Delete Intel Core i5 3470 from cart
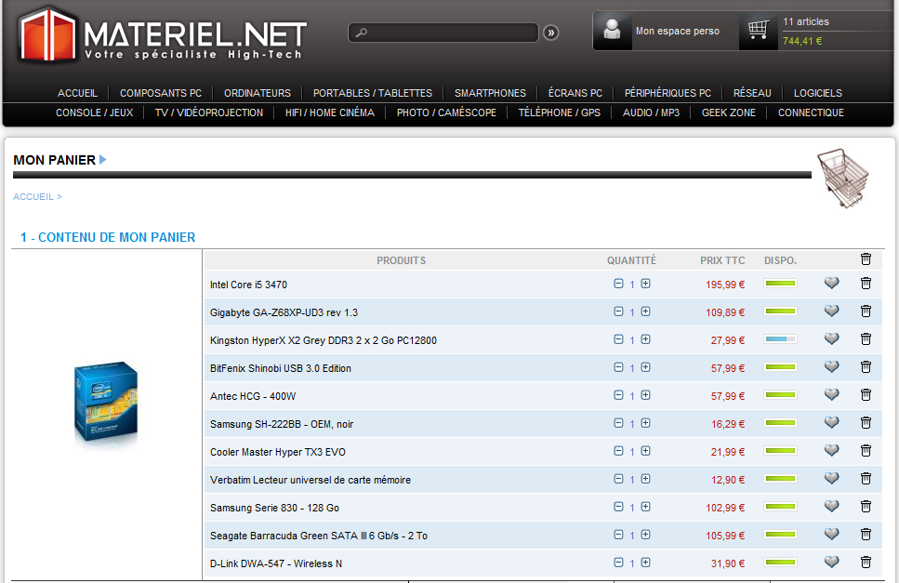This screenshot has height=583, width=899. pyautogui.click(x=866, y=284)
